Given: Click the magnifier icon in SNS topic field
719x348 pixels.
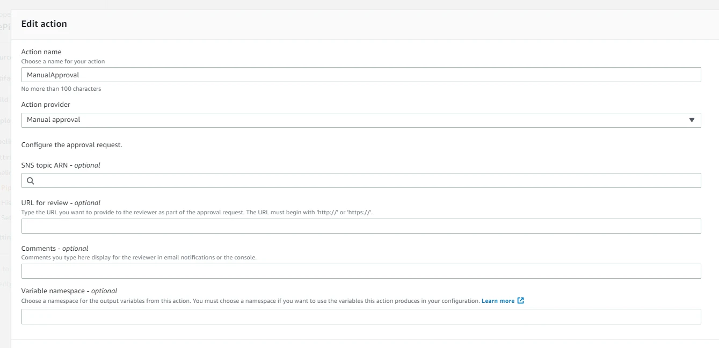Looking at the screenshot, I should [31, 181].
